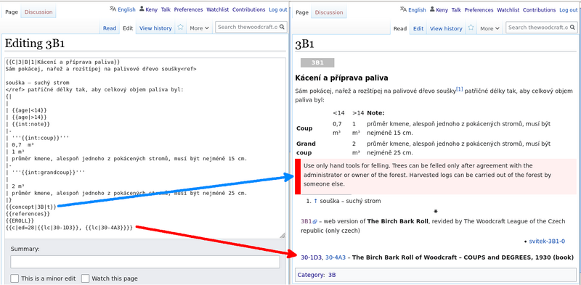Open Page tab in right 3B1 window
The width and height of the screenshot is (581, 285).
[302, 12]
